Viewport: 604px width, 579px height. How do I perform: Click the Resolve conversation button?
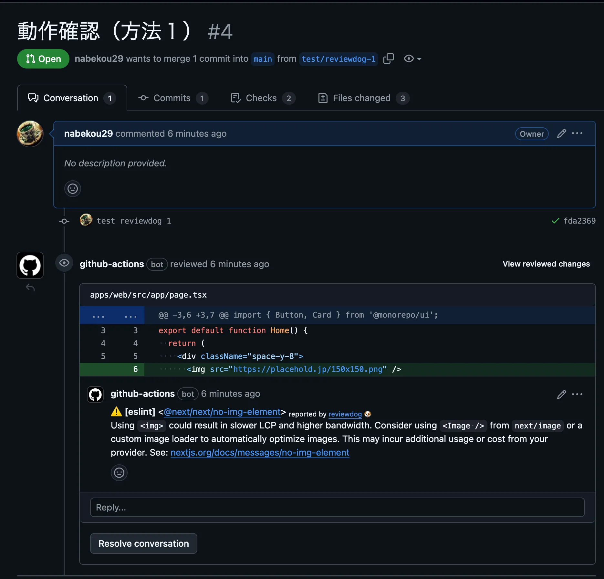[143, 543]
